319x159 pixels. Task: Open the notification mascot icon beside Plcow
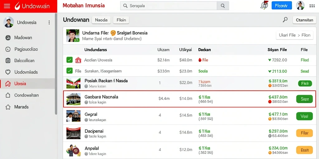click(x=264, y=6)
